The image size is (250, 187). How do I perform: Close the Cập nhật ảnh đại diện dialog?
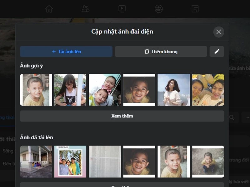[x=218, y=32]
